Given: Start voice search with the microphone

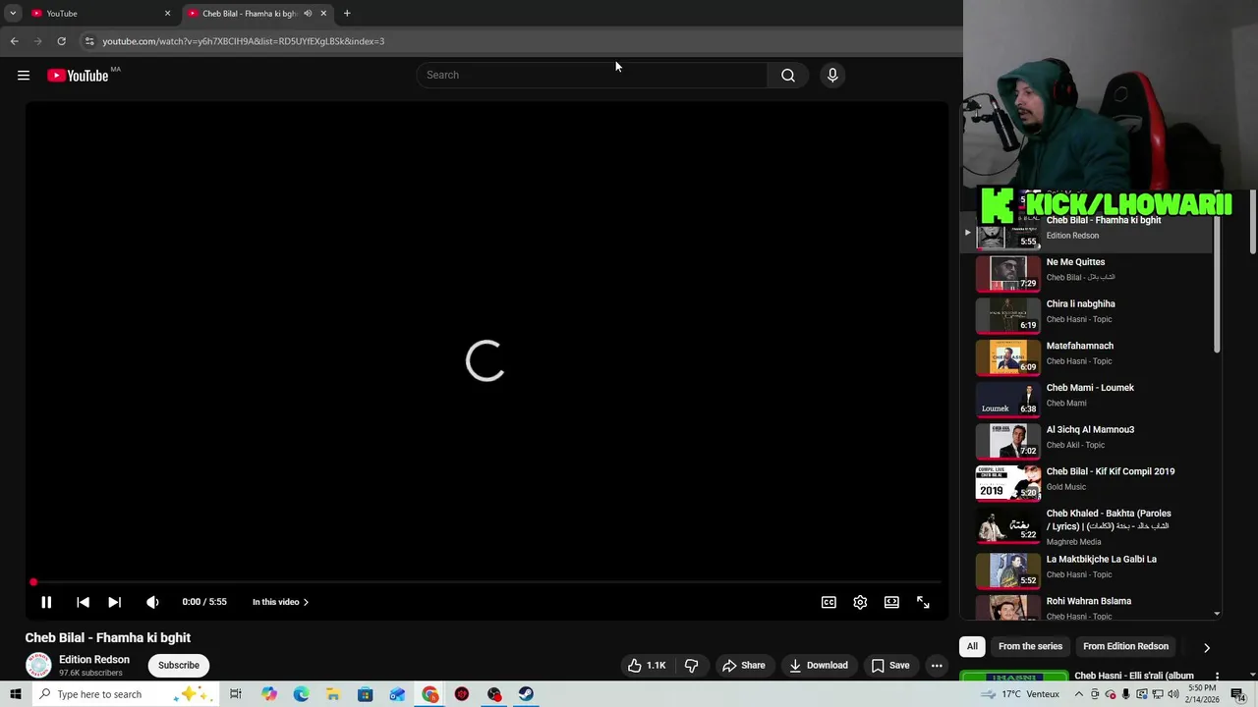Looking at the screenshot, I should (832, 76).
